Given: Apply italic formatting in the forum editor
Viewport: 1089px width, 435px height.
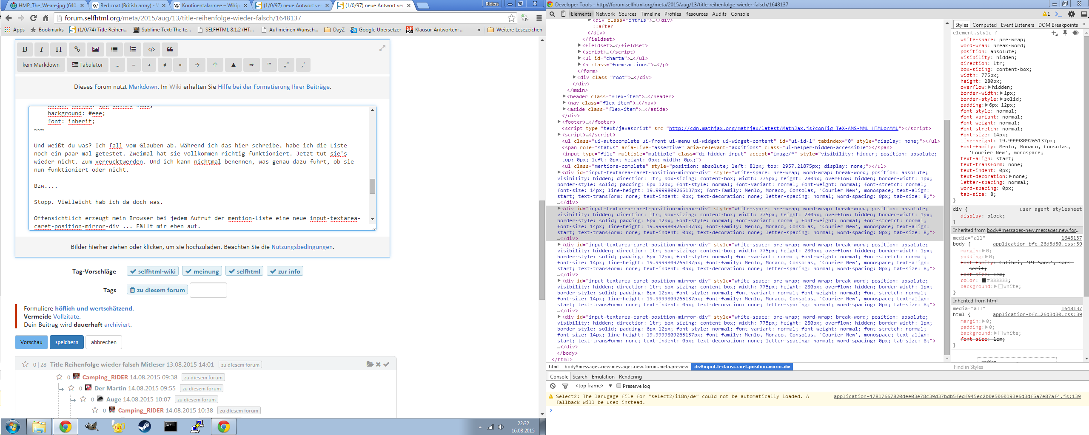Looking at the screenshot, I should [42, 49].
